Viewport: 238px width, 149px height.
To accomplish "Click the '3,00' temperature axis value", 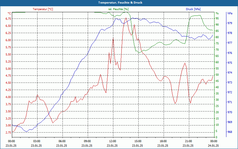I will tap(8, 125).
